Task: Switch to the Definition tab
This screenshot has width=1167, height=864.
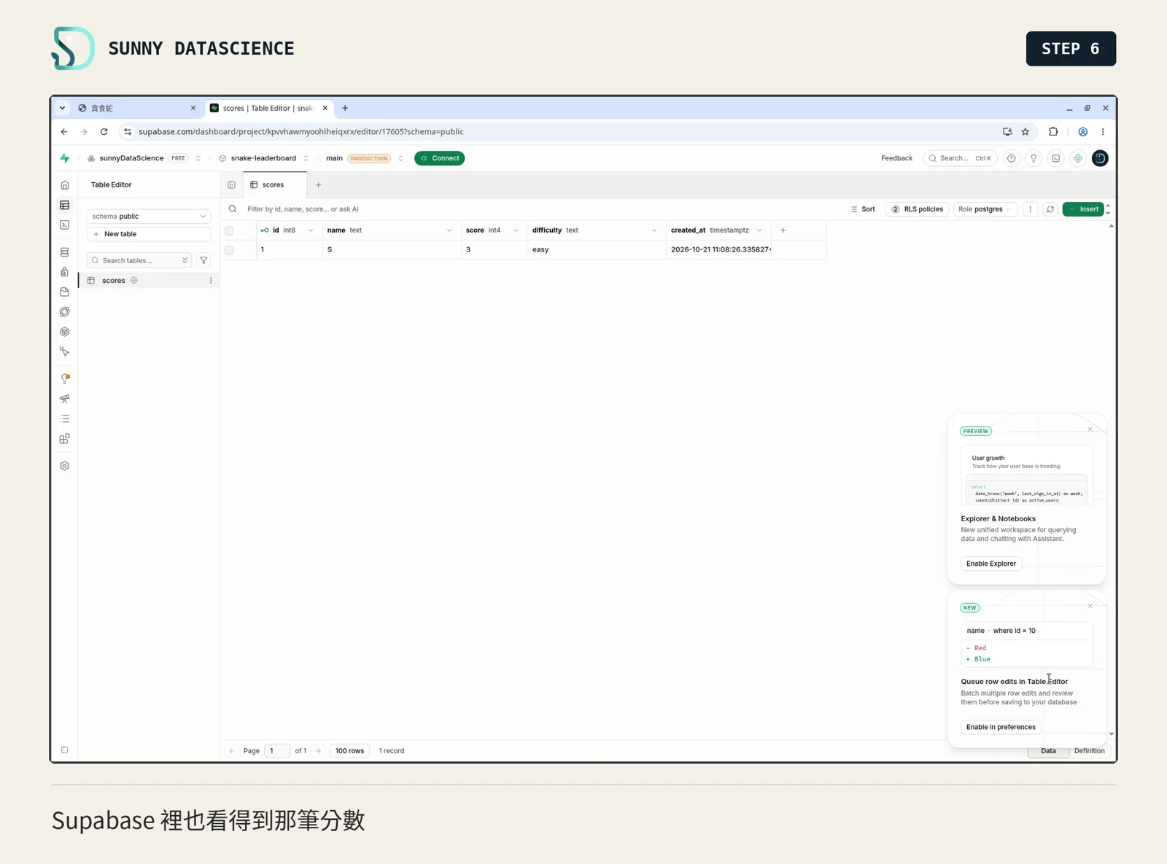Action: [1089, 751]
